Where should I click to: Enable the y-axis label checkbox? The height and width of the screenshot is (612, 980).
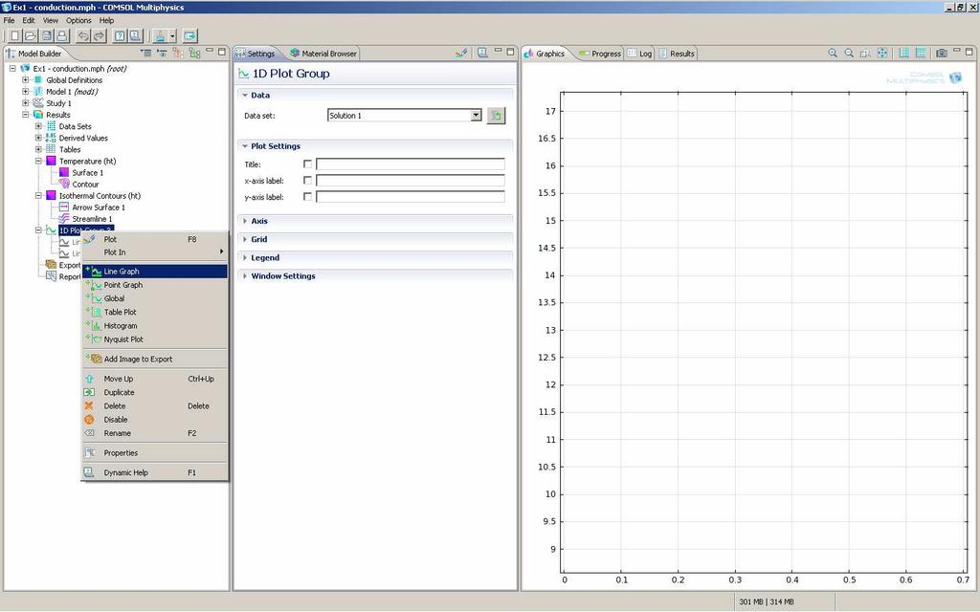[x=307, y=196]
